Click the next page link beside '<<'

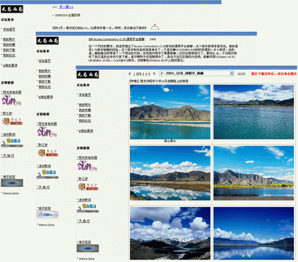point(66,7)
